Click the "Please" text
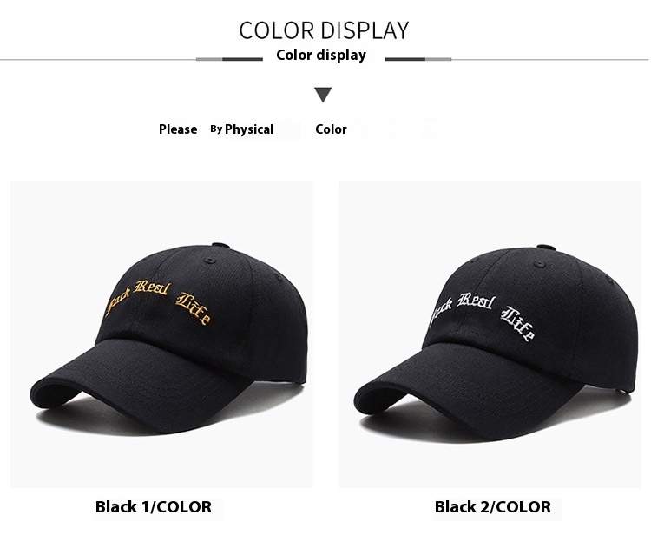Screen dimensions: 651x535 click(178, 129)
